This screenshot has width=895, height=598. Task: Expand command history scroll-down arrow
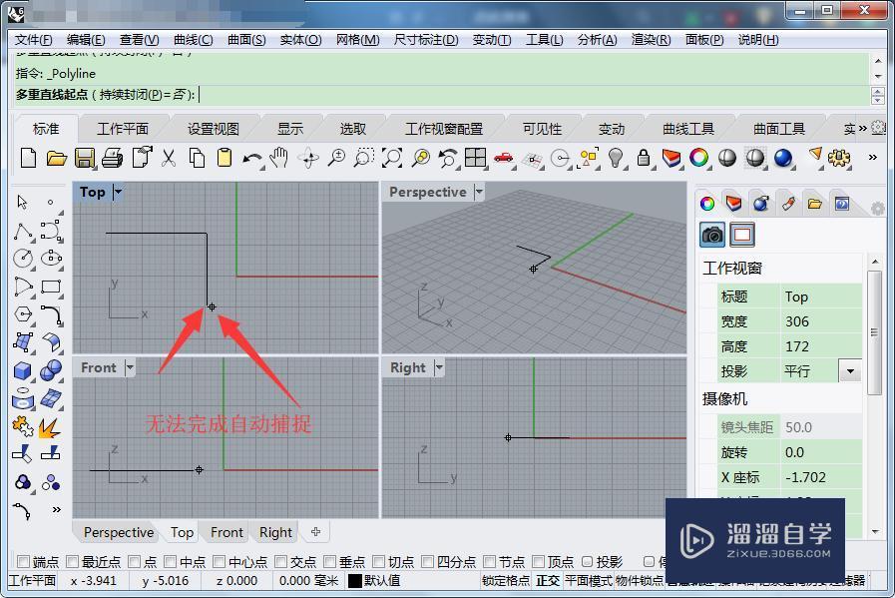(878, 76)
